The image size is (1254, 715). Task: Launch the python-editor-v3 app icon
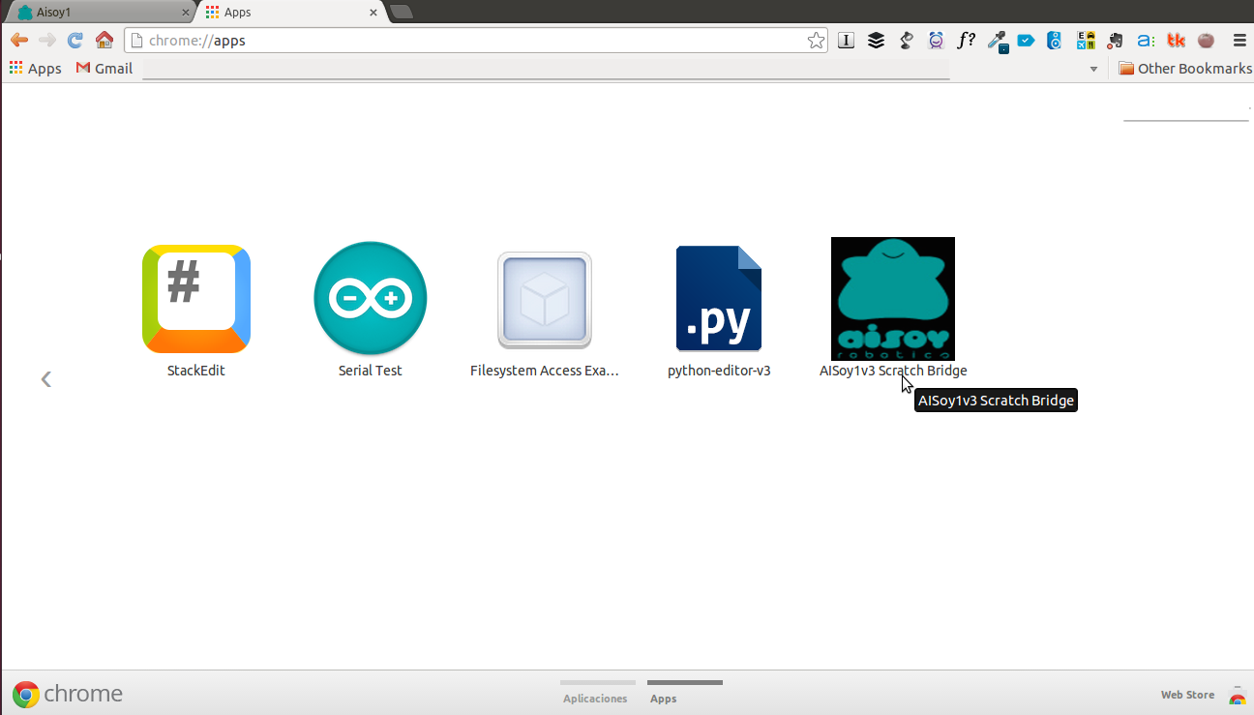tap(719, 298)
